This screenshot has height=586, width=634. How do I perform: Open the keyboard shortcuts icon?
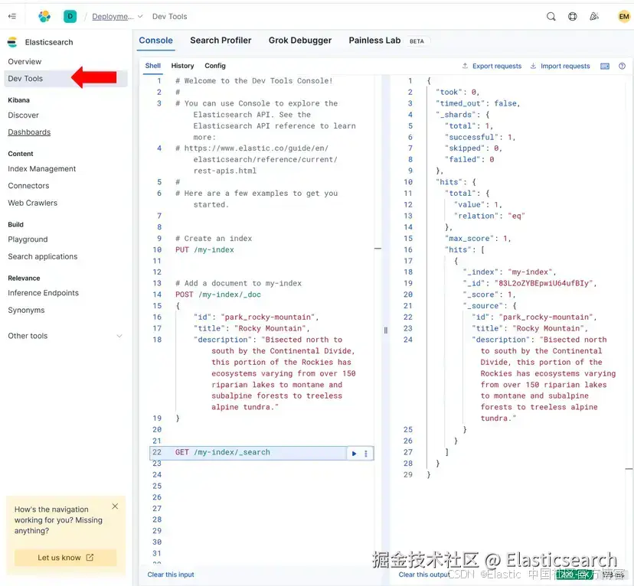[x=605, y=67]
